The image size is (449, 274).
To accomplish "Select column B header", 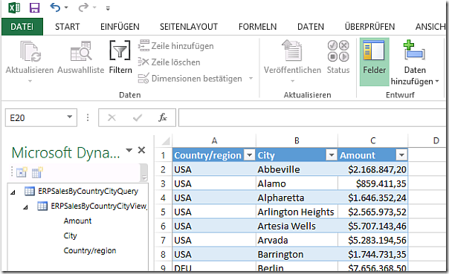I will point(297,141).
